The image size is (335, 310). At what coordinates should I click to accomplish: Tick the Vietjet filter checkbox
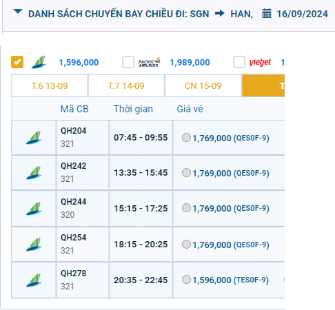(x=239, y=62)
